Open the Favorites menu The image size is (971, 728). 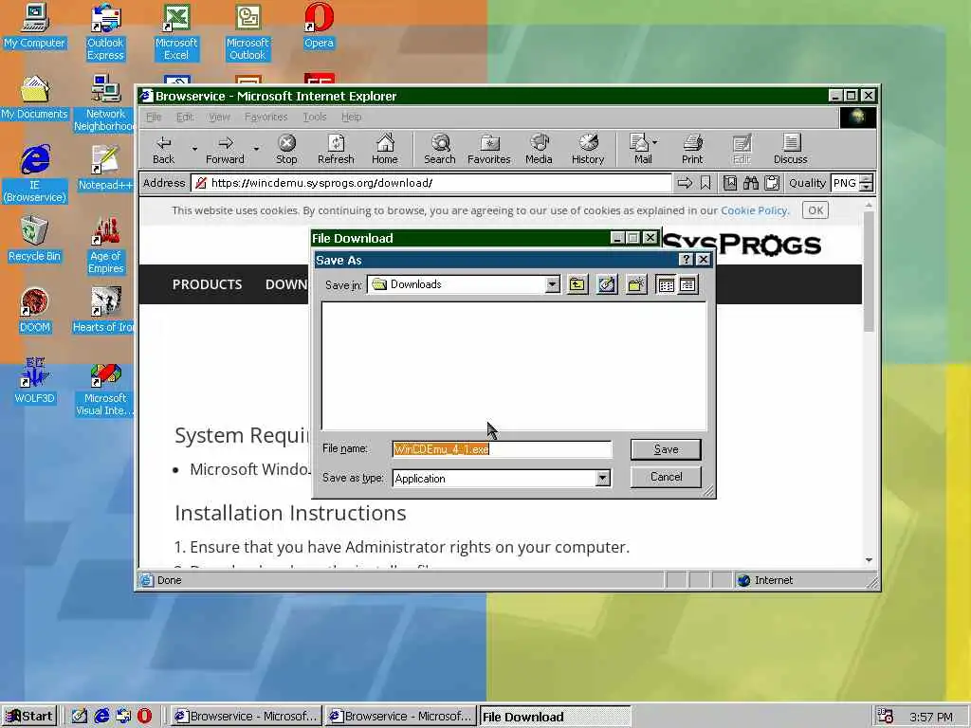266,117
